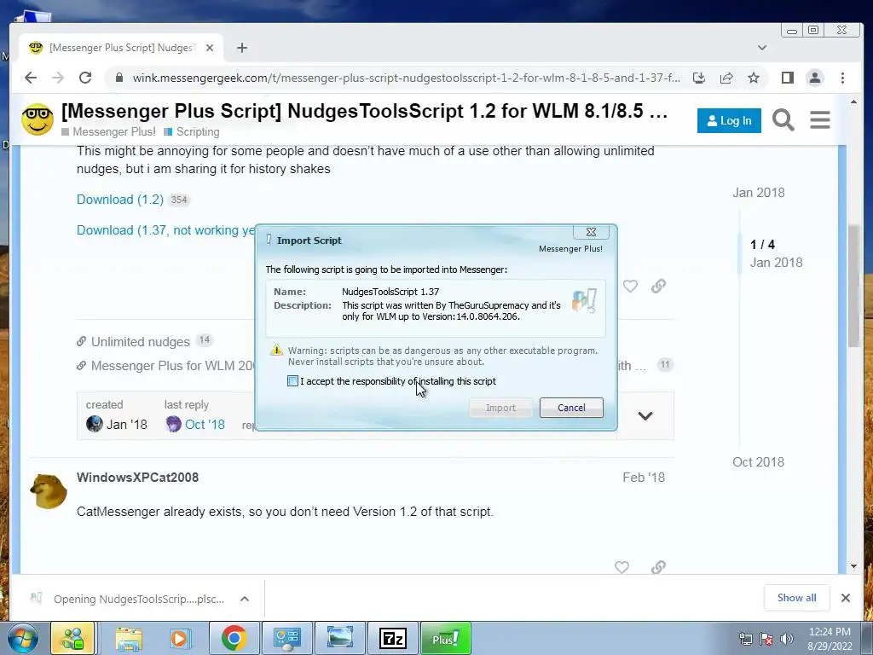The width and height of the screenshot is (873, 655).
Task: Open the Unlimited nudges link
Action: 141,342
